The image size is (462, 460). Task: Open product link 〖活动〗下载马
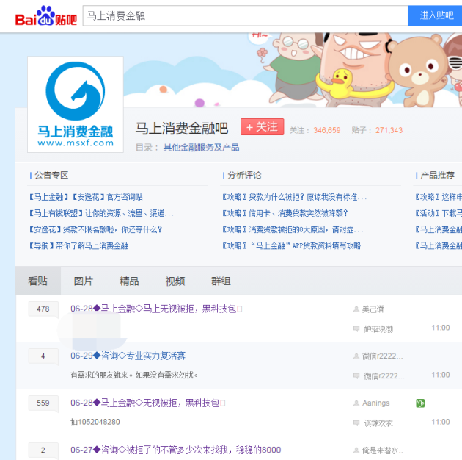[439, 213]
